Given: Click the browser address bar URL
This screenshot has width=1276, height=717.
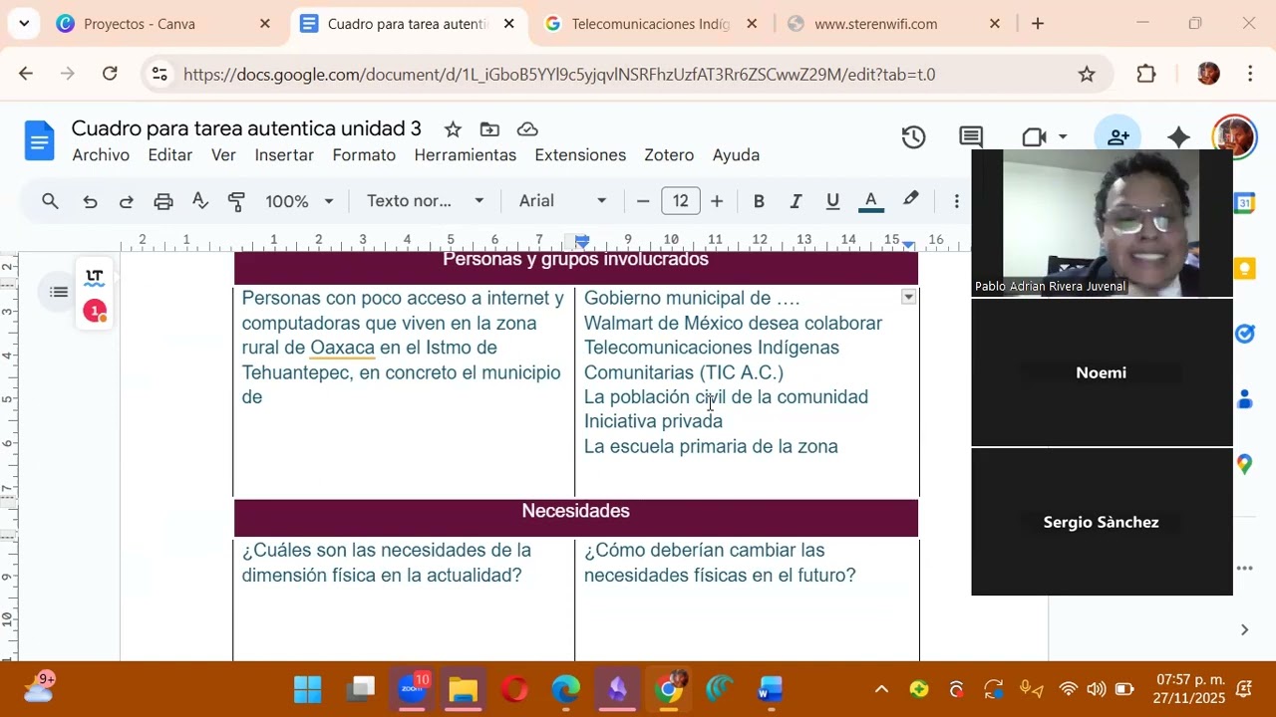Looking at the screenshot, I should [559, 75].
